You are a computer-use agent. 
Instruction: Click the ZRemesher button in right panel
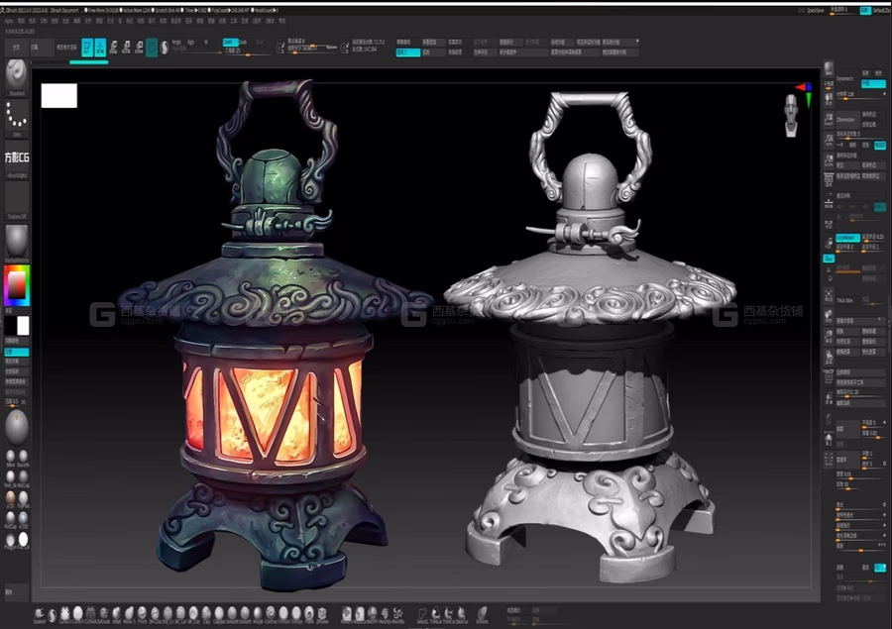(846, 120)
